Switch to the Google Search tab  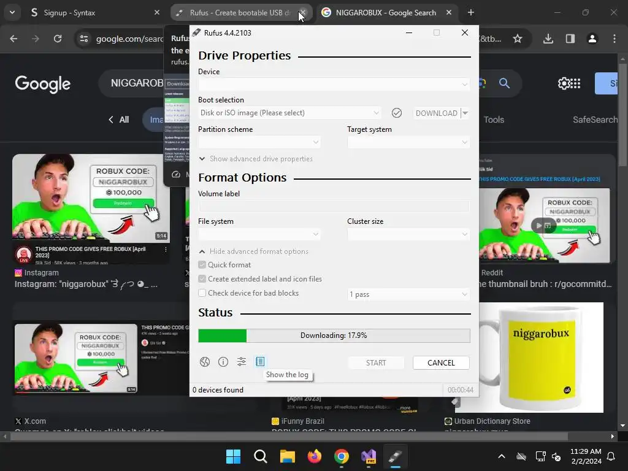point(385,13)
